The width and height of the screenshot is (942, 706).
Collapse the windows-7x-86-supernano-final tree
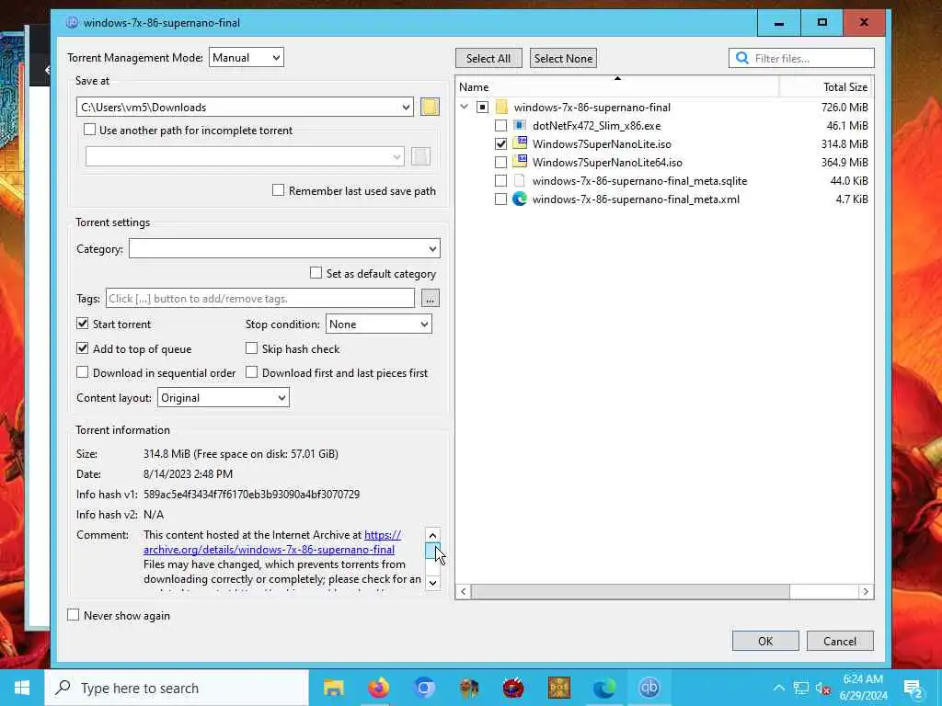[x=465, y=107]
